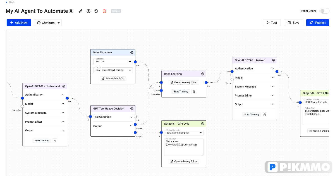Click the Offline status badge

(x=116, y=11)
